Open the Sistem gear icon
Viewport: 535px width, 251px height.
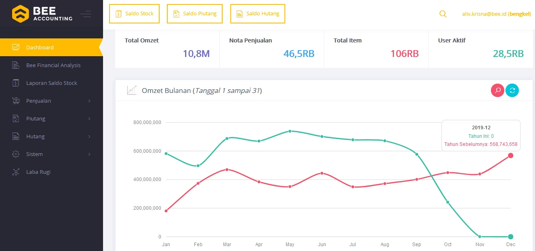pos(16,154)
